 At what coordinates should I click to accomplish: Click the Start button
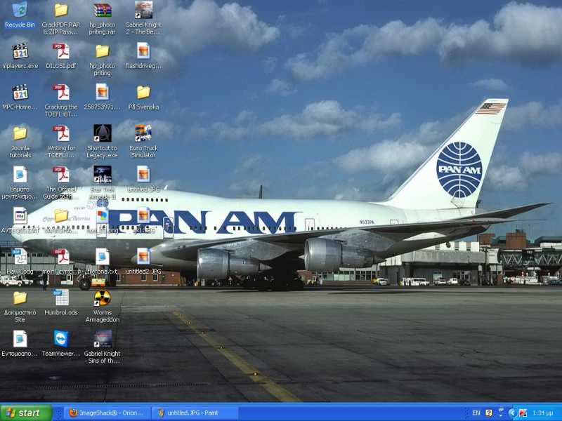point(27,413)
